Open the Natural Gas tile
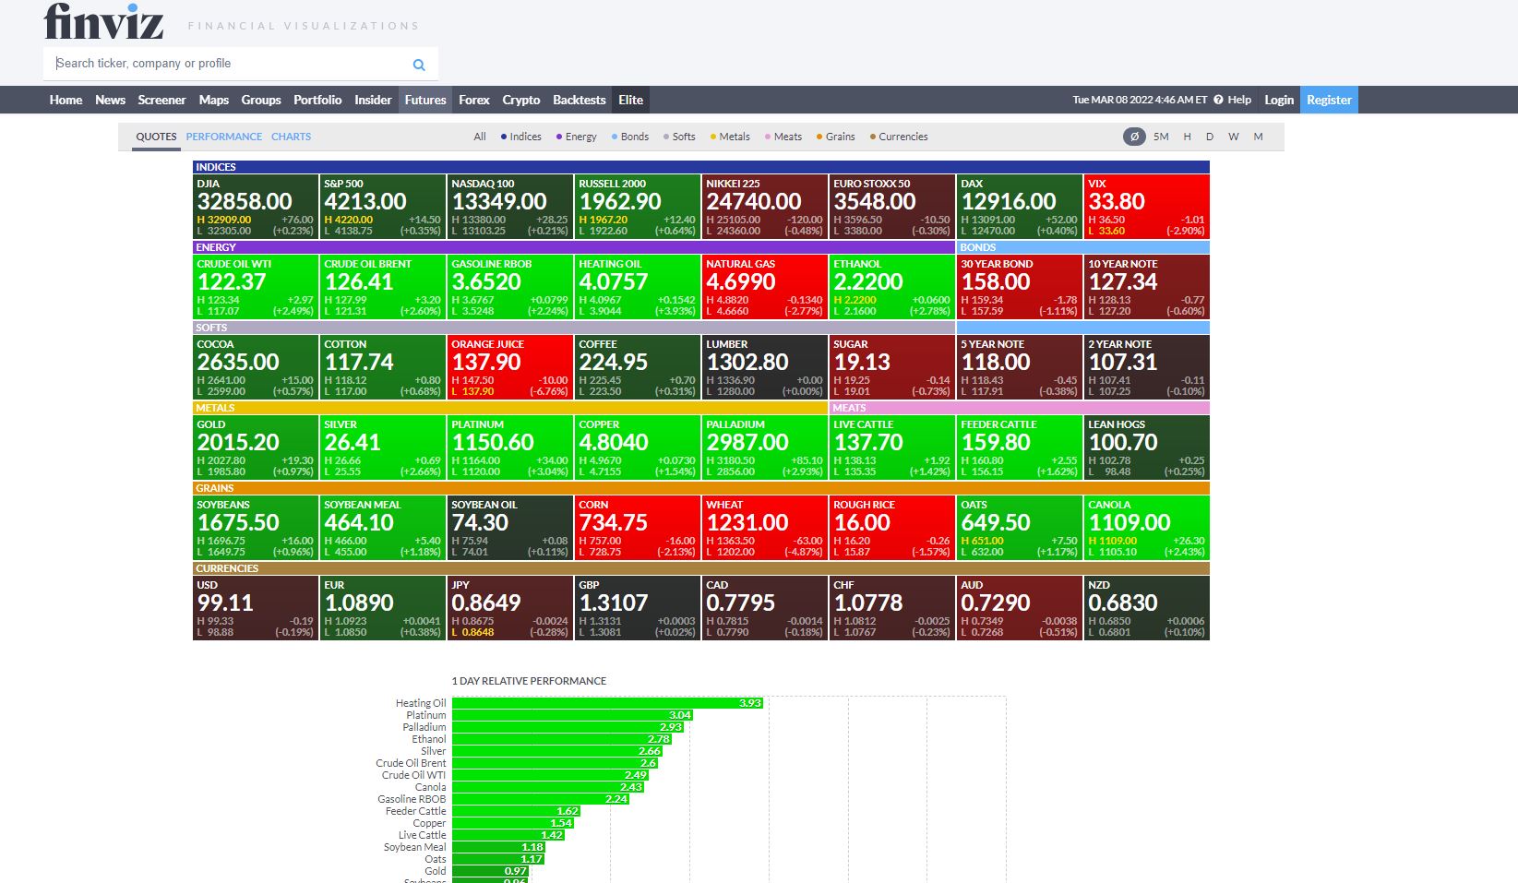This screenshot has width=1518, height=883. pyautogui.click(x=764, y=287)
